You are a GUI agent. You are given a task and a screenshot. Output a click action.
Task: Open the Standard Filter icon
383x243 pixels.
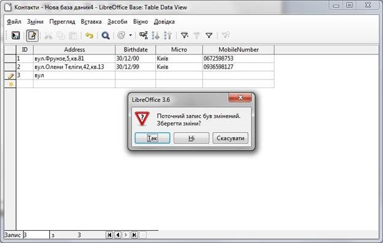(209, 36)
